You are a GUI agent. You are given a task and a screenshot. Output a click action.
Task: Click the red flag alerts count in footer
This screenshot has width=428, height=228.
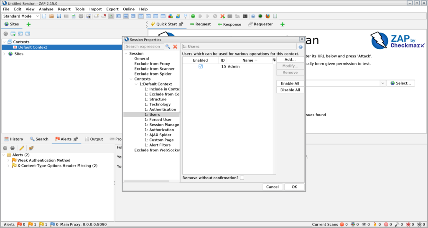pos(20,225)
